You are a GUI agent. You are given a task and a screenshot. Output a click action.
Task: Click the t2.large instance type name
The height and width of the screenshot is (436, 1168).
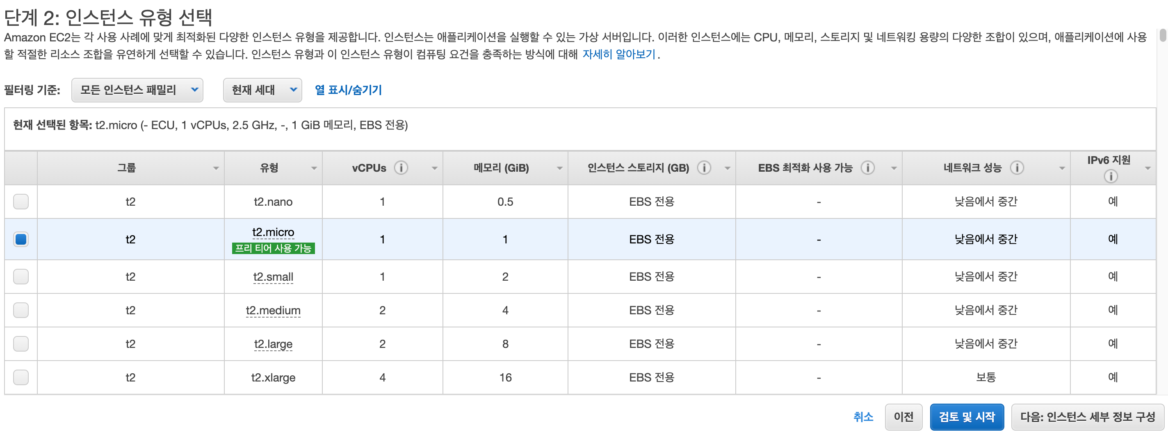273,344
